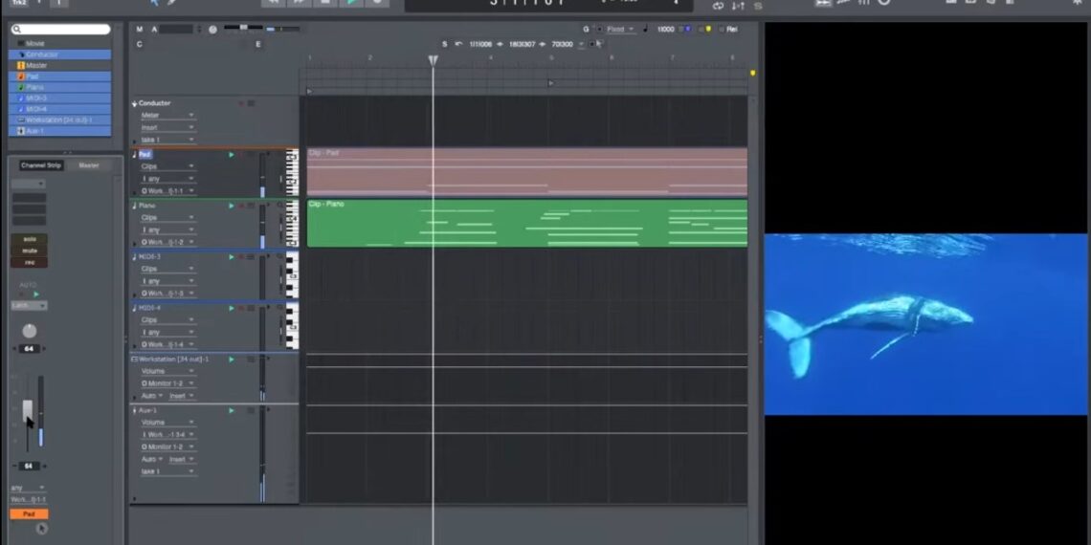1091x545 pixels.
Task: Toggle mute in the Channel Strip
Action: [29, 251]
